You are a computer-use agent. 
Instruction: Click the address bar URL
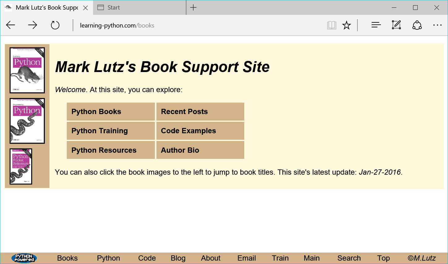[x=117, y=25]
